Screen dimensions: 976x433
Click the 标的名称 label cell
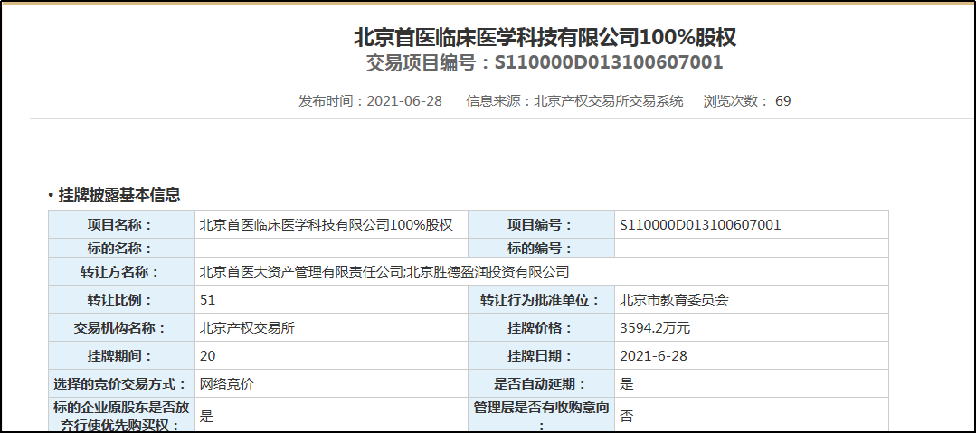[120, 249]
